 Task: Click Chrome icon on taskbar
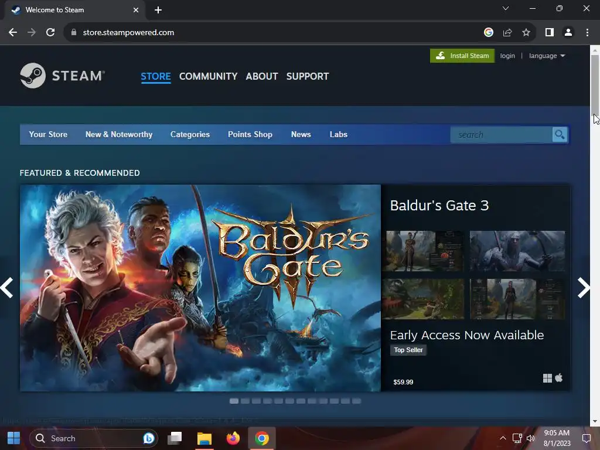(x=262, y=438)
